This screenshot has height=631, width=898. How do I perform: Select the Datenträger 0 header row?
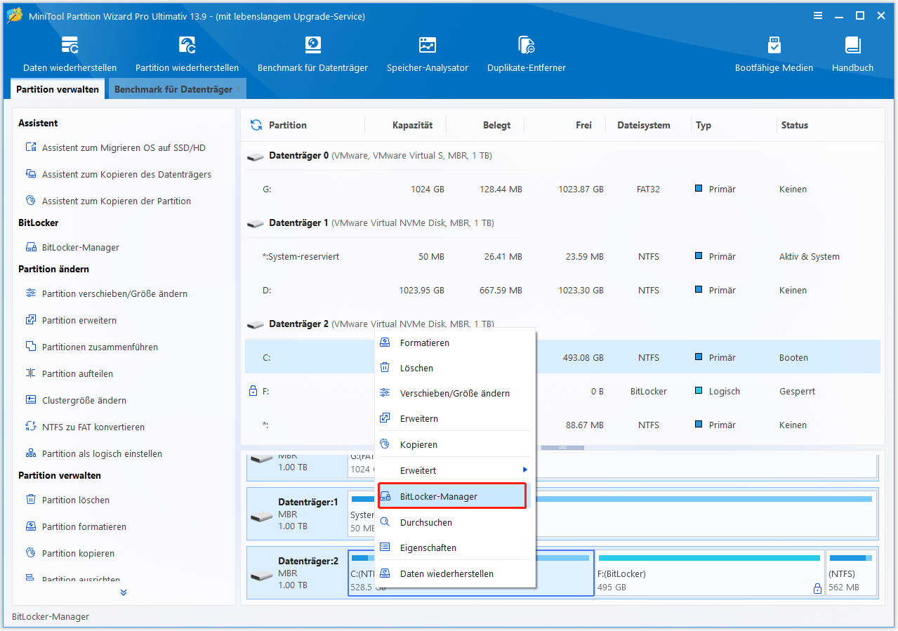(562, 156)
